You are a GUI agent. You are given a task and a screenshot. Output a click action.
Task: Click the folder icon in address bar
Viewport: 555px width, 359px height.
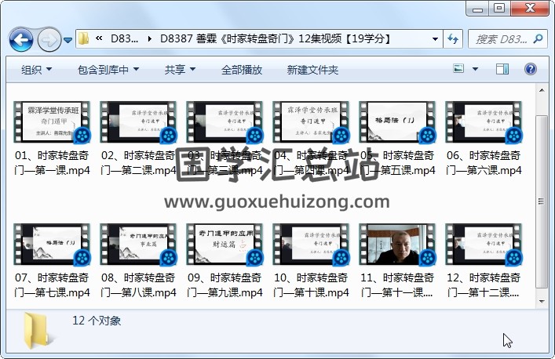[83, 38]
